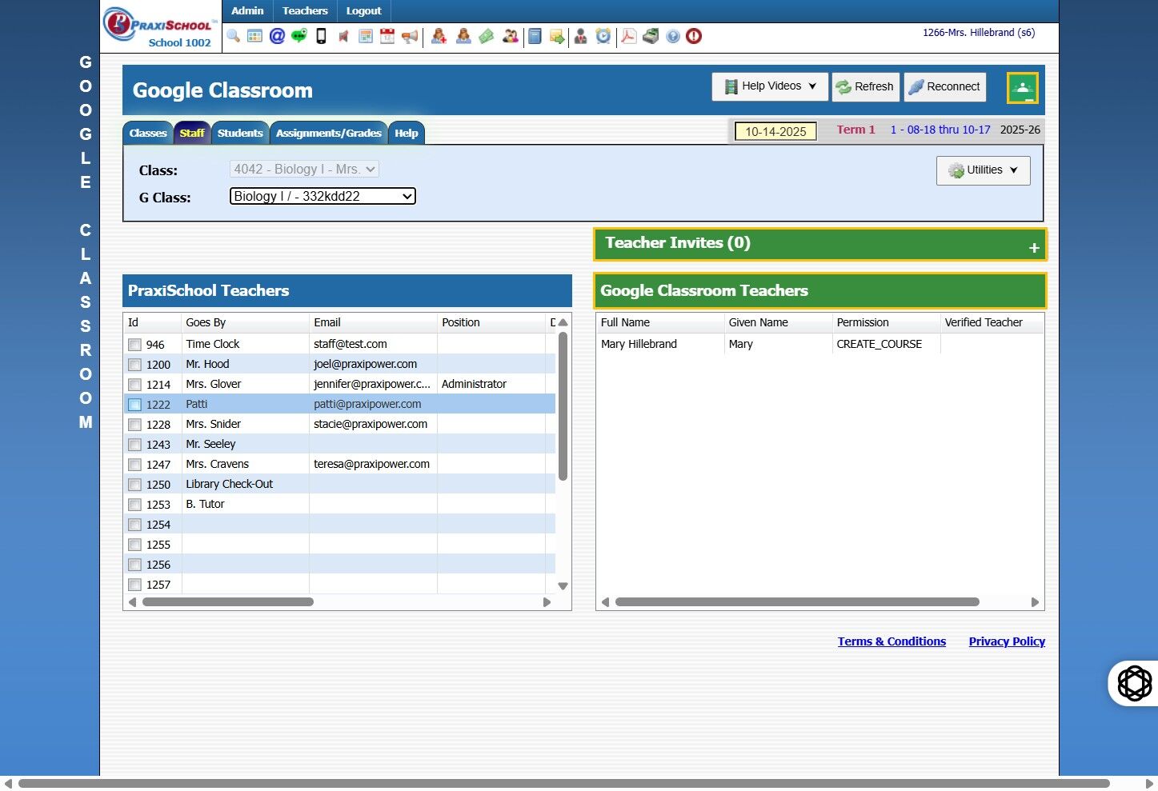1158x791 pixels.
Task: Click the megaphone announcements icon
Action: [410, 36]
